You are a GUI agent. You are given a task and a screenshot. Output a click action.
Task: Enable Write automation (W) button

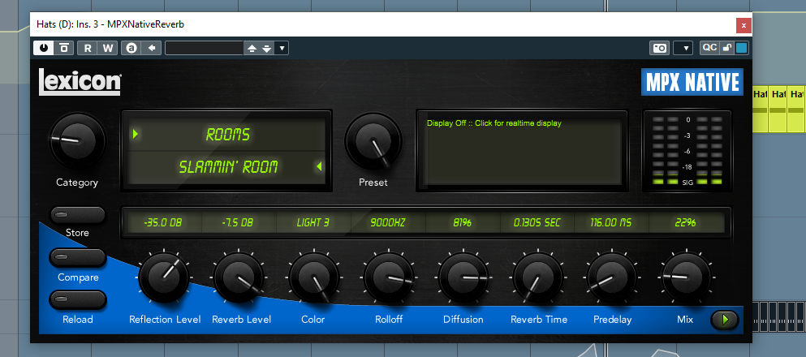click(107, 48)
